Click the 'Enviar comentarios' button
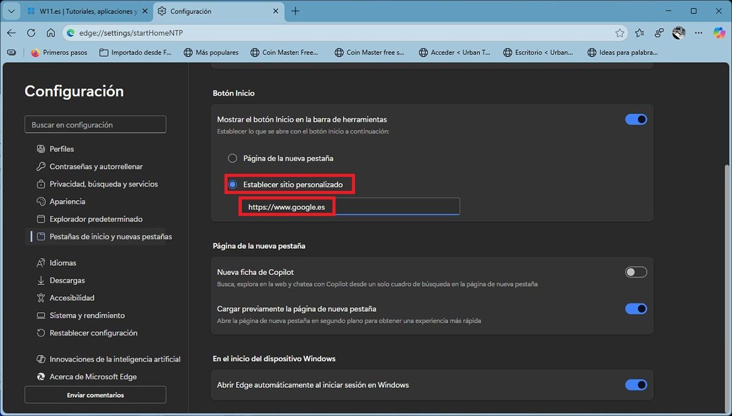This screenshot has width=732, height=416. pos(95,395)
